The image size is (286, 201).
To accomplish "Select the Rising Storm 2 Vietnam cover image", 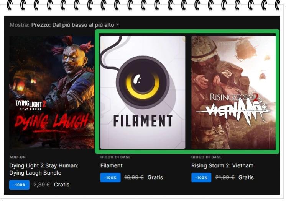I will (x=233, y=92).
